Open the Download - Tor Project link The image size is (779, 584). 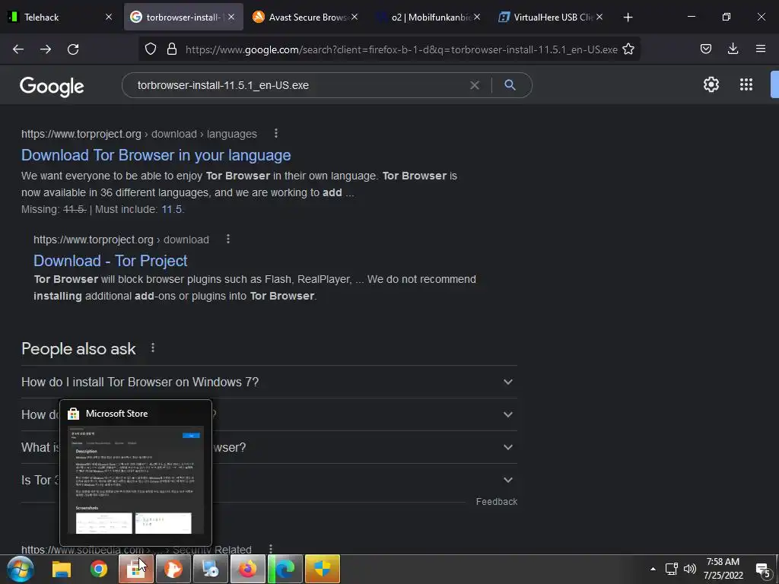(110, 261)
